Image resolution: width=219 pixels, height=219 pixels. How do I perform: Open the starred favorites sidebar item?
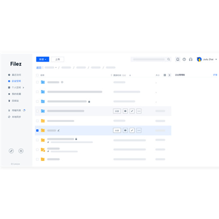click(14, 94)
